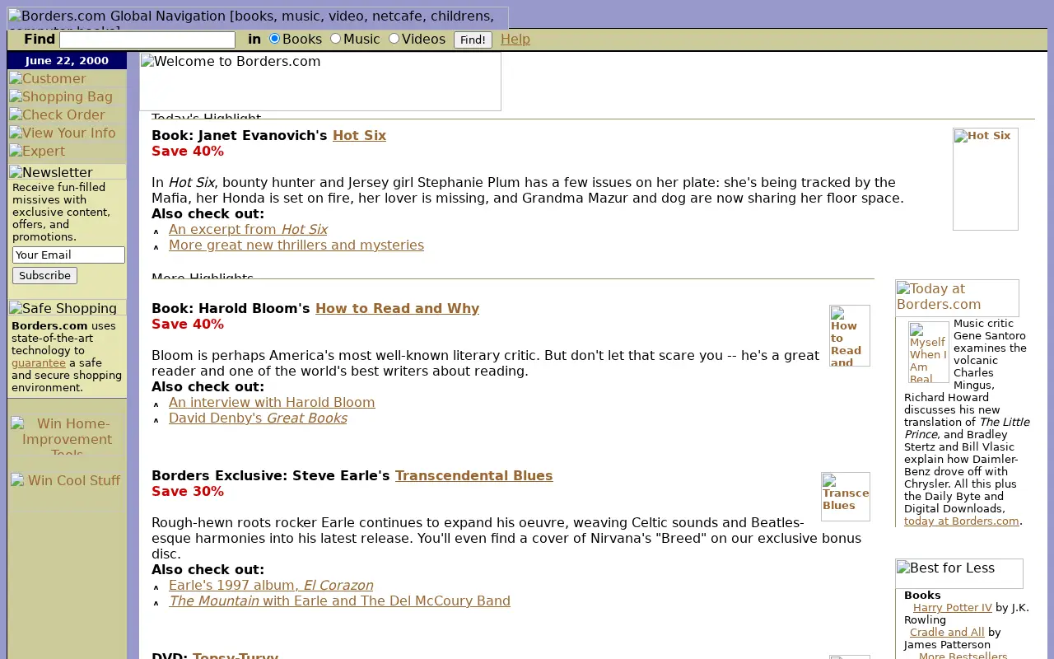This screenshot has height=659, width=1054.
Task: Click Myself When I Am Real cover image
Action: tap(929, 352)
